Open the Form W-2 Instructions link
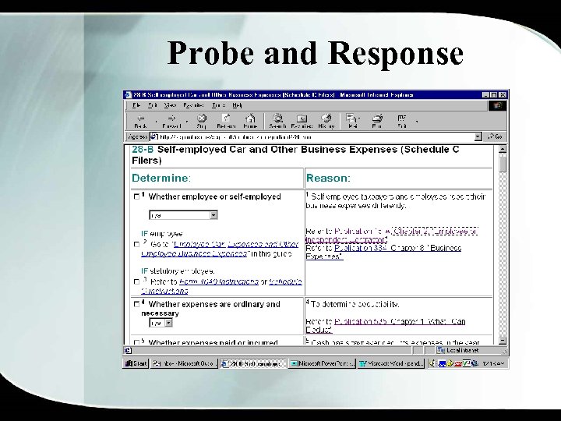Image resolution: width=561 pixels, height=421 pixels. [219, 281]
